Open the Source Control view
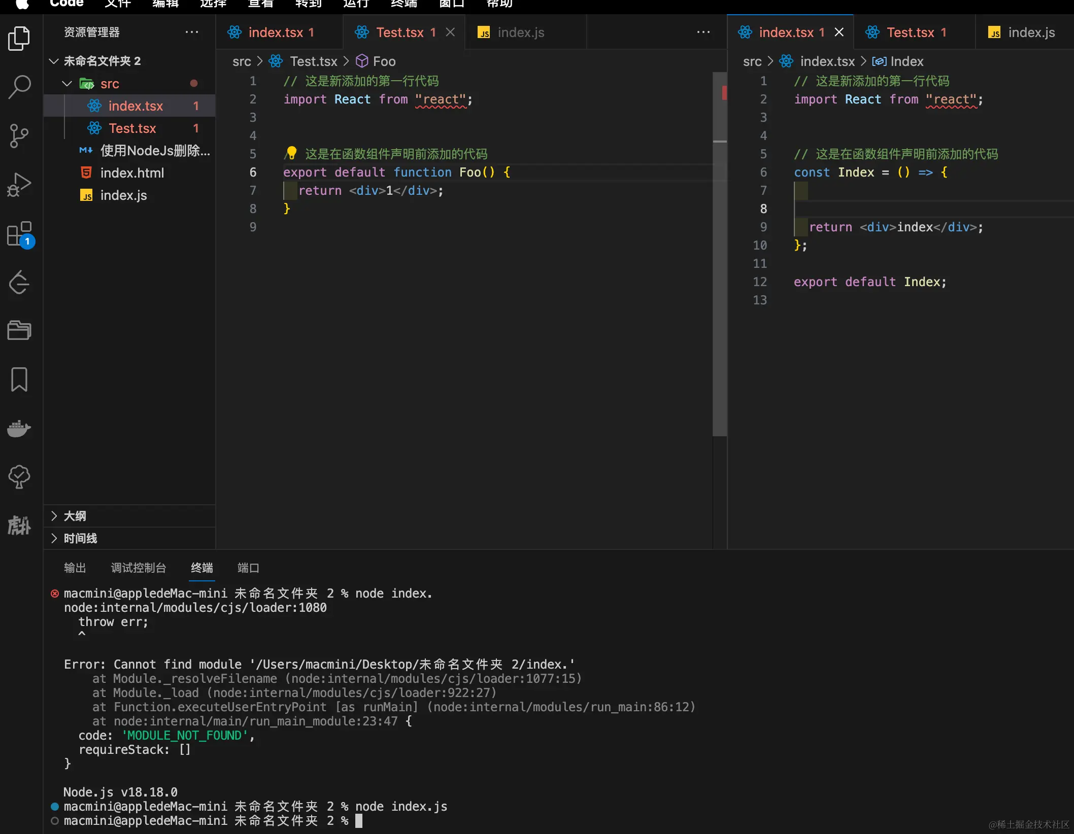The width and height of the screenshot is (1074, 834). (20, 135)
